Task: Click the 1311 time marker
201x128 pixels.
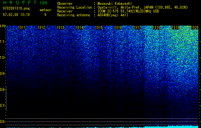Action: pyautogui.click(x=22, y=28)
